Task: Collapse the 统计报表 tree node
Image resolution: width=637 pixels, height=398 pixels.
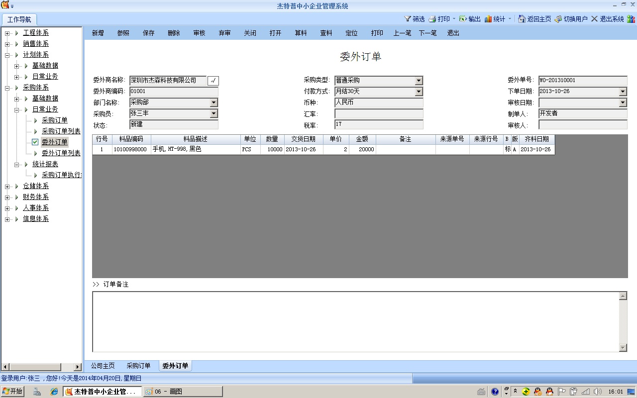Action: click(x=17, y=164)
